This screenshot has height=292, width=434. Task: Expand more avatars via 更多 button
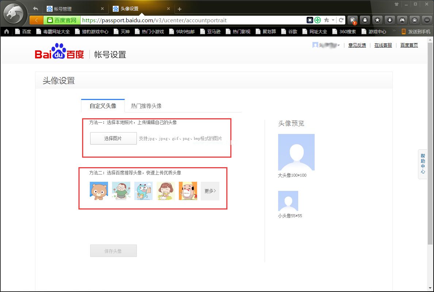pos(210,191)
